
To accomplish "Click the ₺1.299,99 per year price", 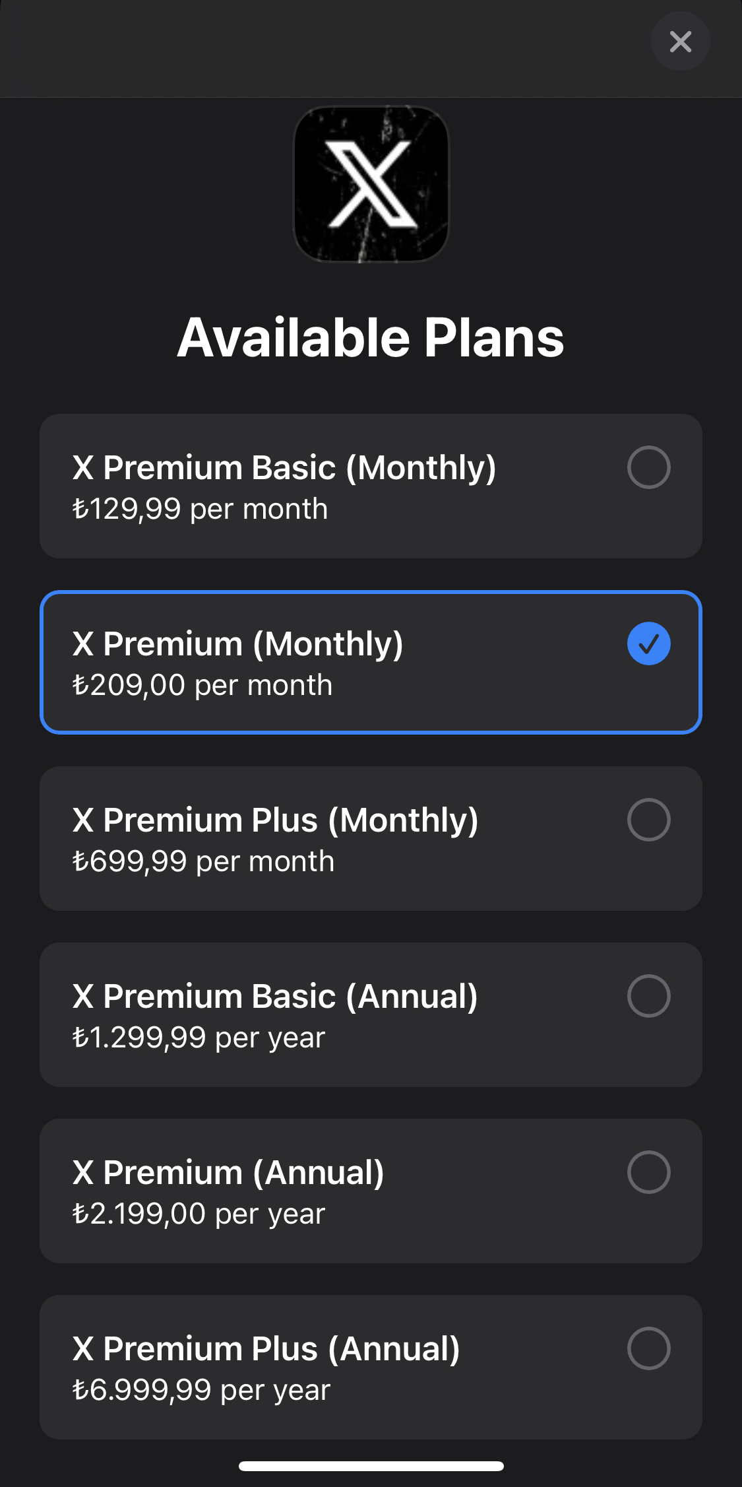I will (x=199, y=1038).
